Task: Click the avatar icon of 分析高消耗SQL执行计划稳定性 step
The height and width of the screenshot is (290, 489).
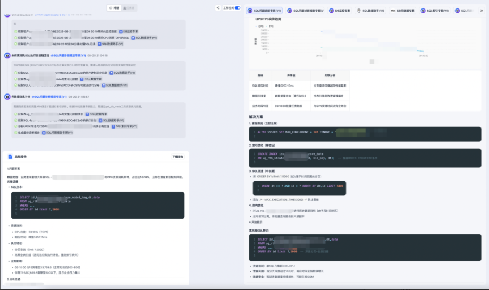Action: click(x=7, y=55)
